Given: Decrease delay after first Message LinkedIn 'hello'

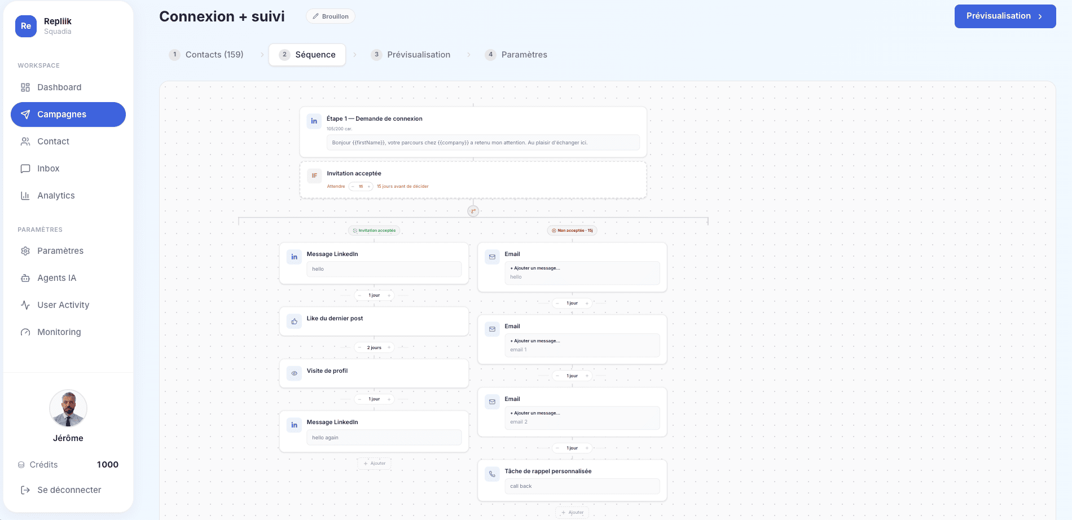Looking at the screenshot, I should coord(359,296).
